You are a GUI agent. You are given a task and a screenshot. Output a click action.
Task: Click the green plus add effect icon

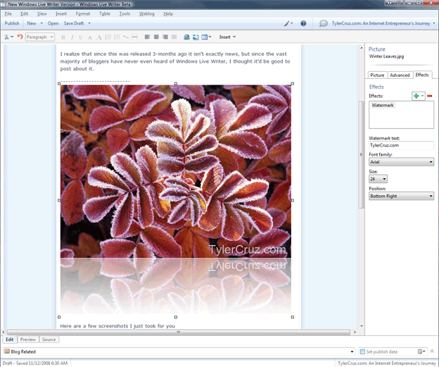point(416,96)
